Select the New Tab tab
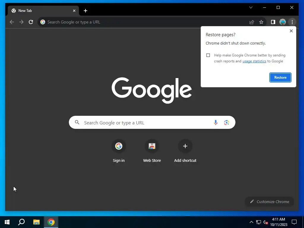 click(43, 11)
